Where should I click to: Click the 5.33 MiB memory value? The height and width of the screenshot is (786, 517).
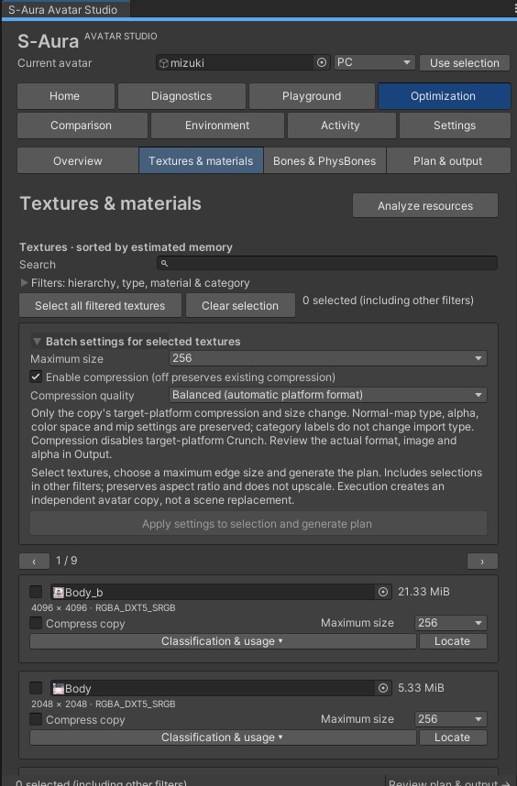422,688
